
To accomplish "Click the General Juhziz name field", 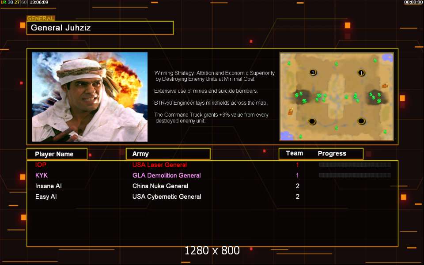I will point(100,28).
